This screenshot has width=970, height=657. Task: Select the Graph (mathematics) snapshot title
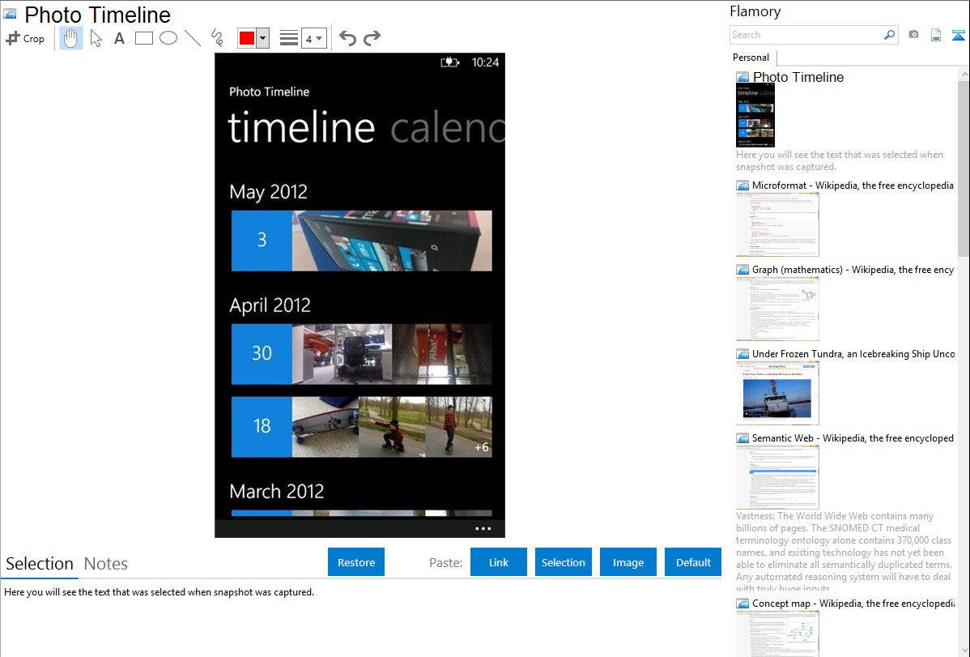[x=853, y=270]
